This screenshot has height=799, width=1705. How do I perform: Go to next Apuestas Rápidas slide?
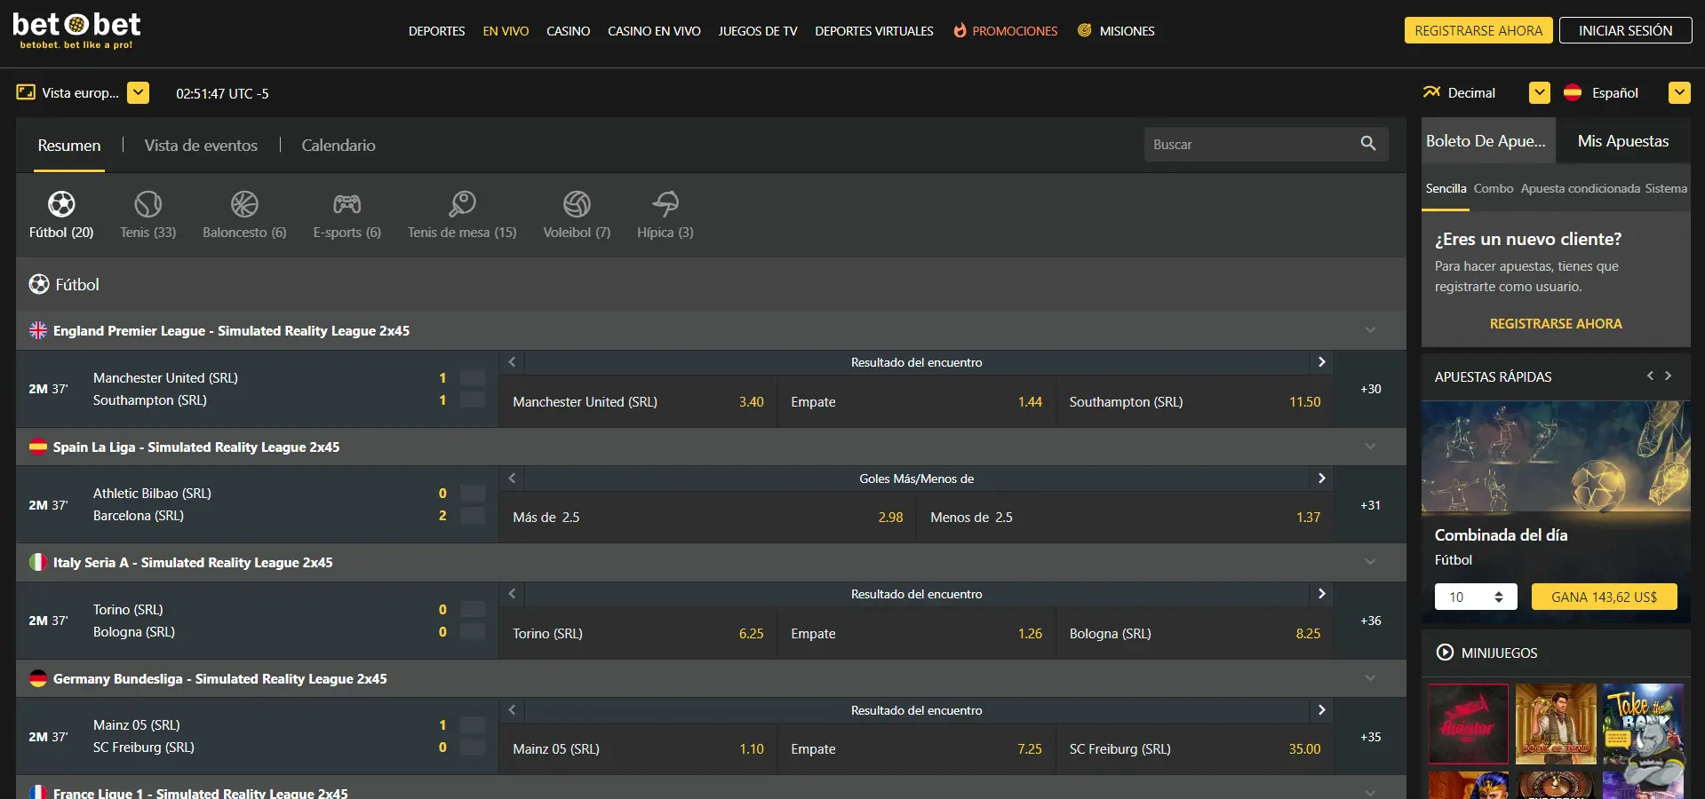coord(1669,376)
